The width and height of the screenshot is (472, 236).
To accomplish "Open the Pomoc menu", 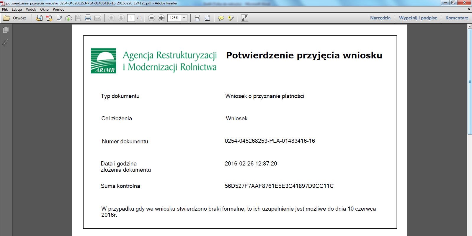I will [x=58, y=9].
